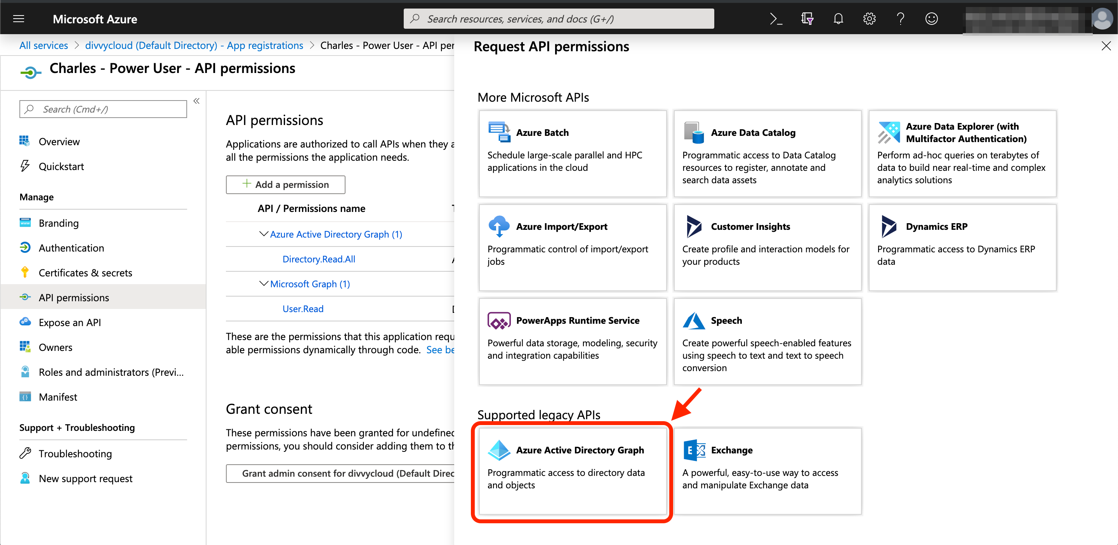
Task: Click the Directory.Read.All permission link
Action: point(319,259)
